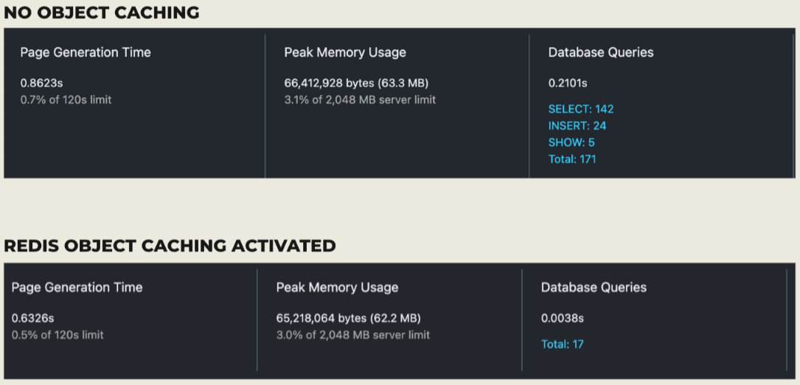Click bottom panel Peak Memory Usage label

[337, 288]
